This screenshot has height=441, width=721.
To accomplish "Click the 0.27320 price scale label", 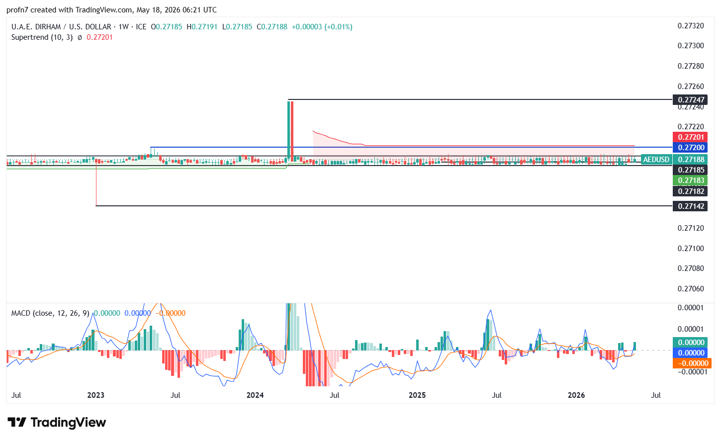I will [x=691, y=26].
